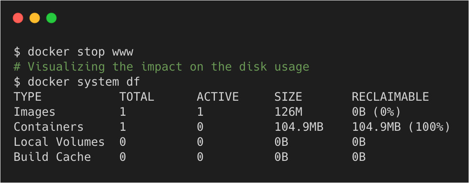
Task: Click the "0B (0%)" reclaimable value
Action: click(x=376, y=112)
